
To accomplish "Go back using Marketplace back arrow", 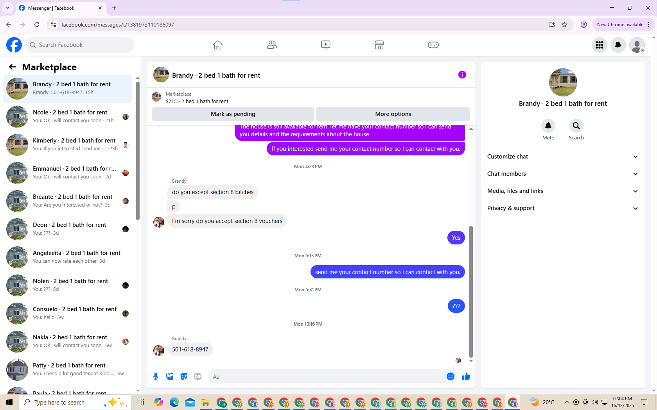I will [x=13, y=67].
